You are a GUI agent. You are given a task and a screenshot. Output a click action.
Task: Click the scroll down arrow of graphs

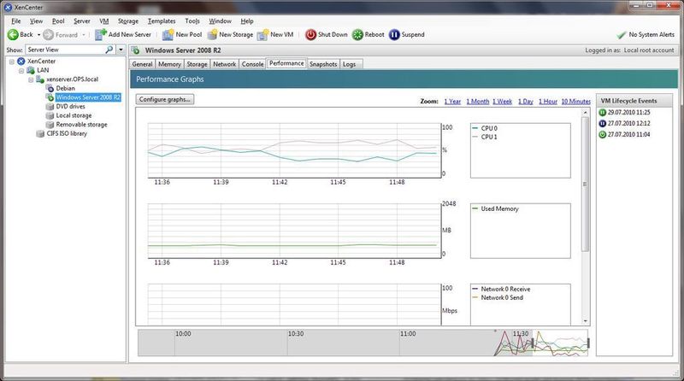pos(586,321)
